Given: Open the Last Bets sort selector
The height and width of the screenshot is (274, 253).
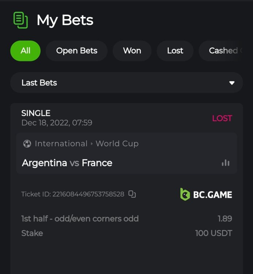Looking at the screenshot, I should coord(127,83).
